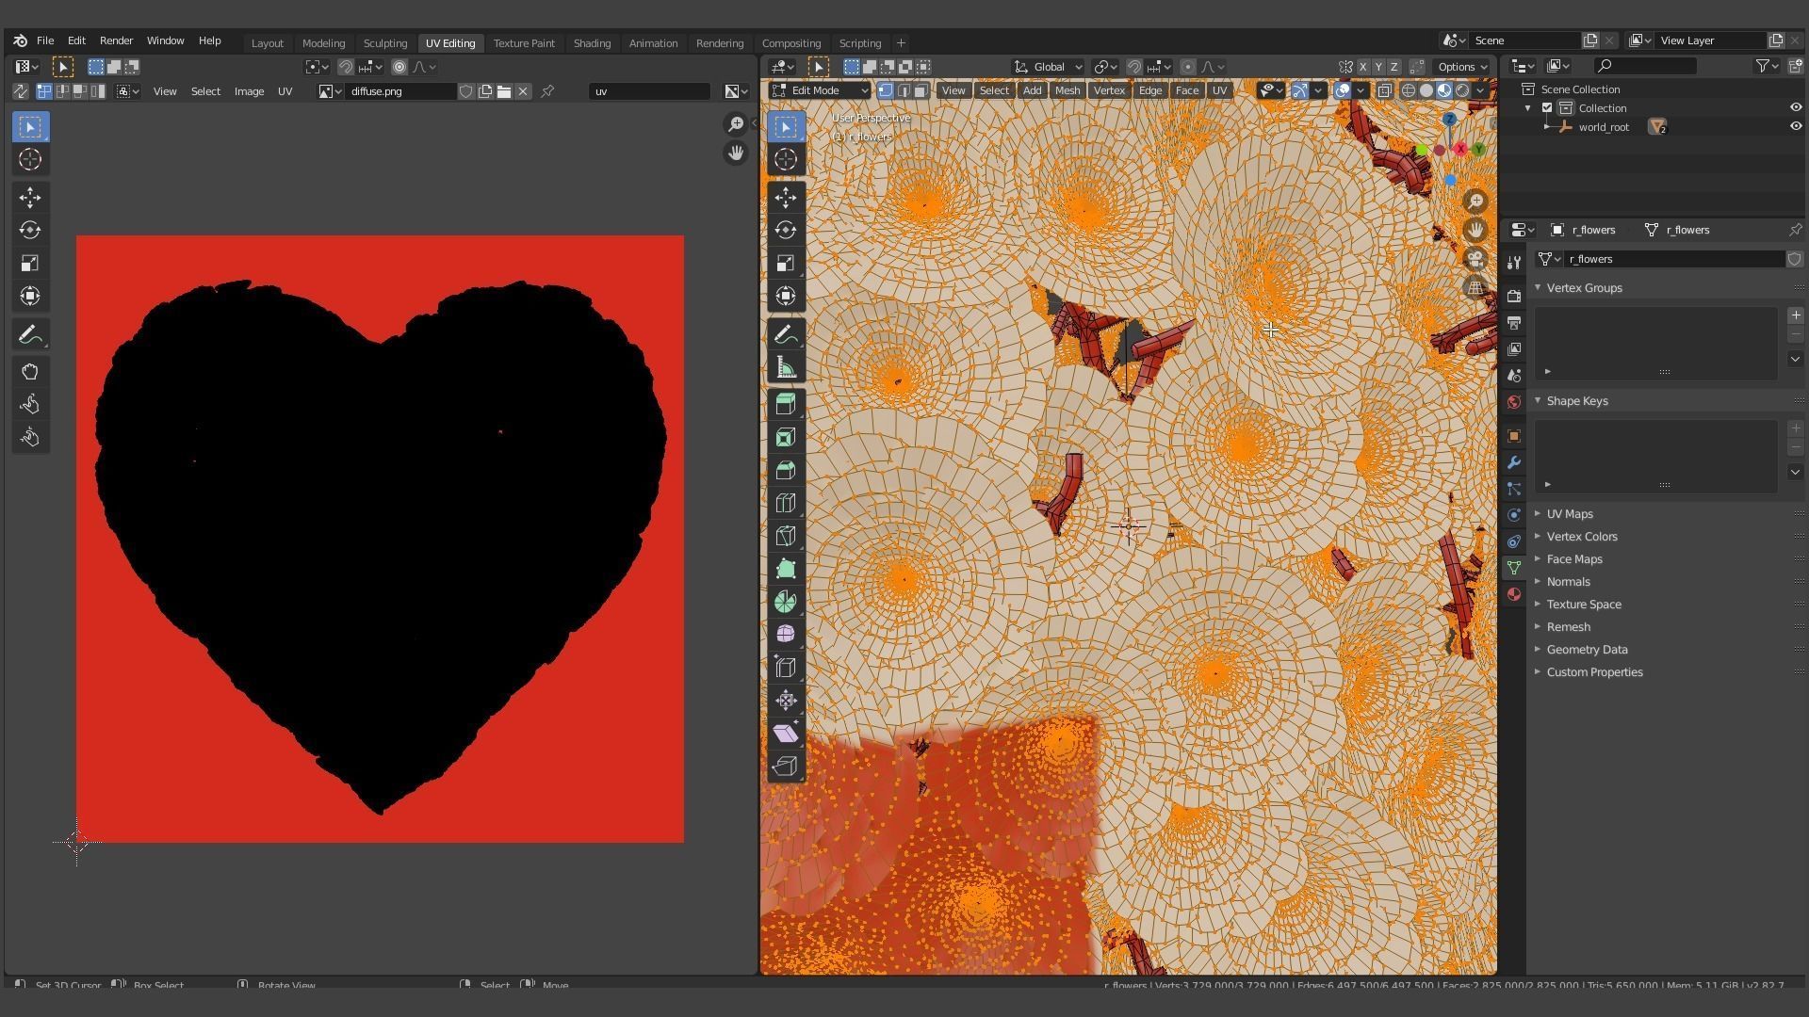Image resolution: width=1809 pixels, height=1017 pixels.
Task: Expand the Vertex Colors panel
Action: point(1582,537)
